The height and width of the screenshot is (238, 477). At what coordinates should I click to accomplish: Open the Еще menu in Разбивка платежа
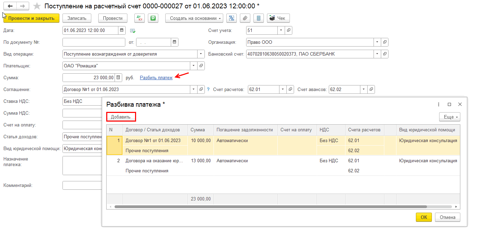[449, 117]
